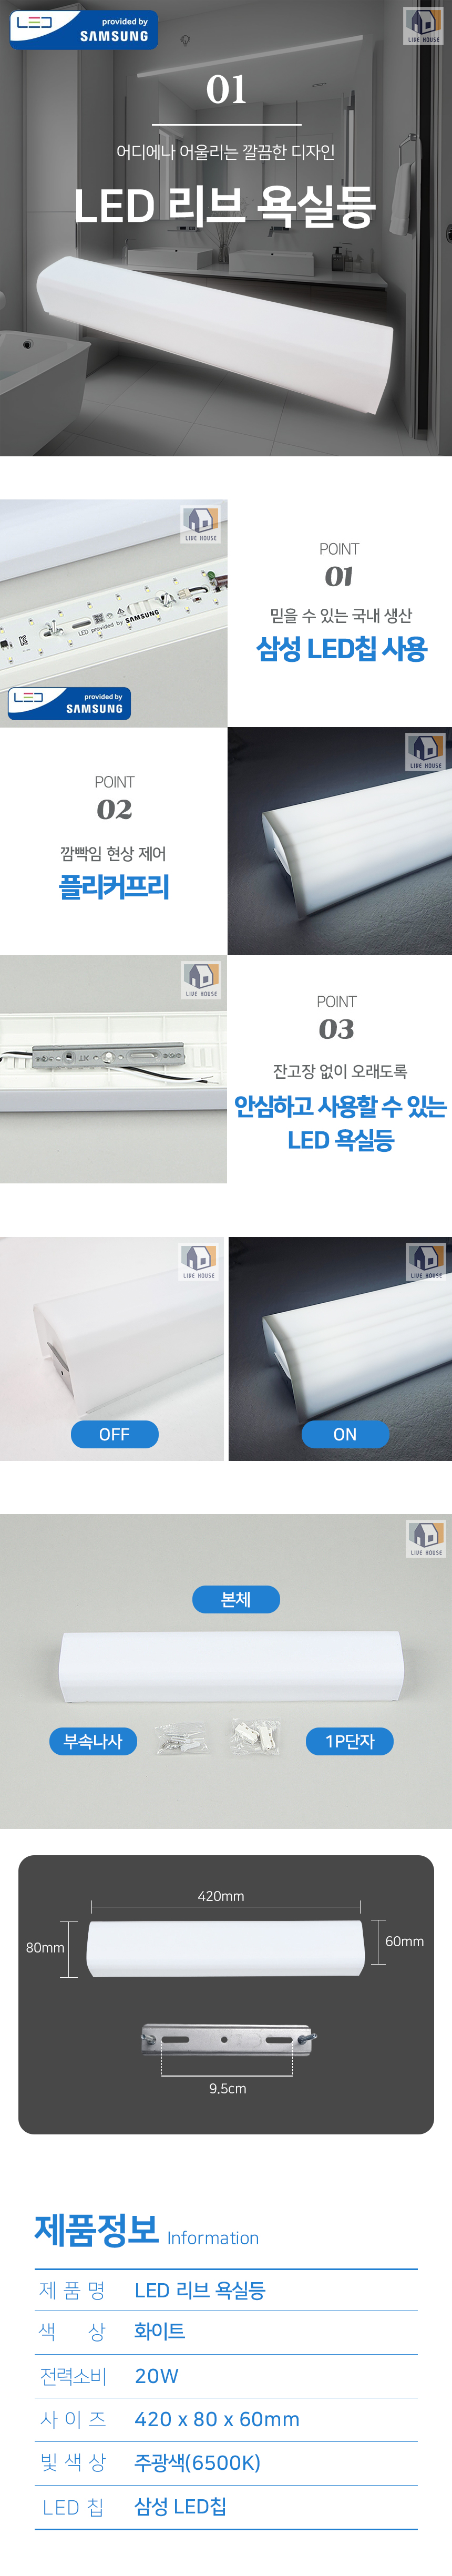The image size is (452, 2576).
Task: Open the mounting bracket interior photo
Action: [x=113, y=1069]
